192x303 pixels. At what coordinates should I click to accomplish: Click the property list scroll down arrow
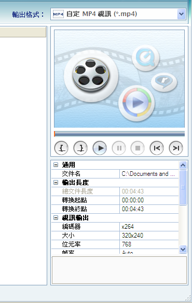tap(183, 249)
